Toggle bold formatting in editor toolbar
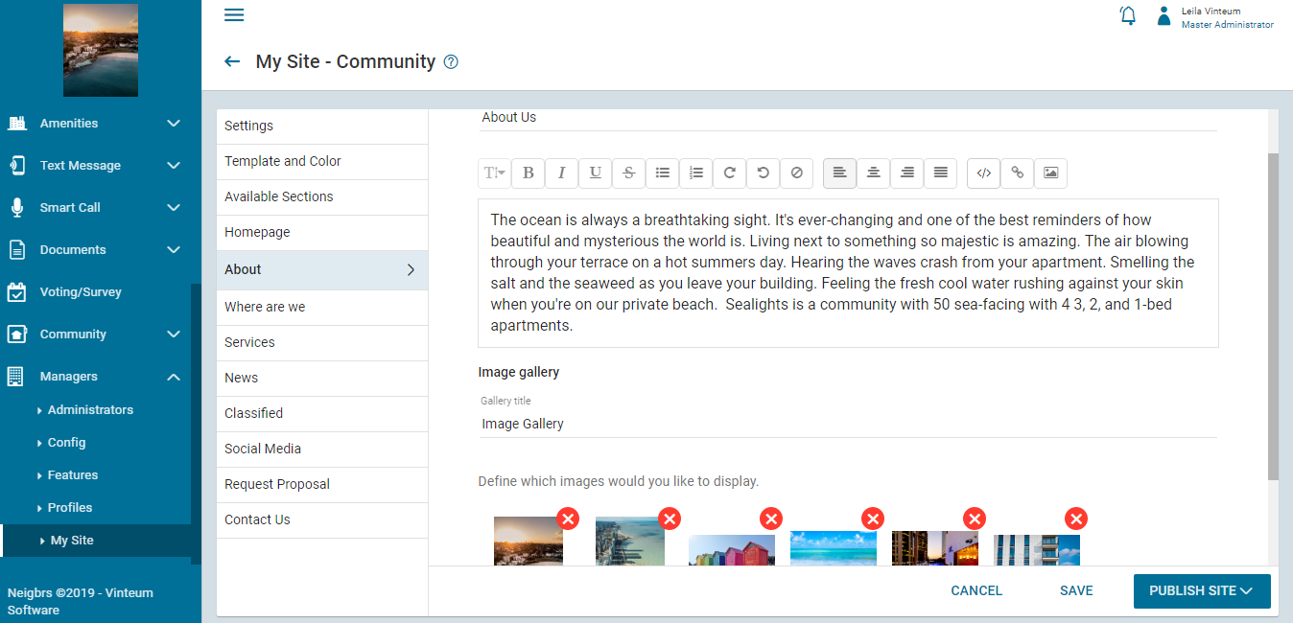Image resolution: width=1293 pixels, height=623 pixels. (x=528, y=173)
